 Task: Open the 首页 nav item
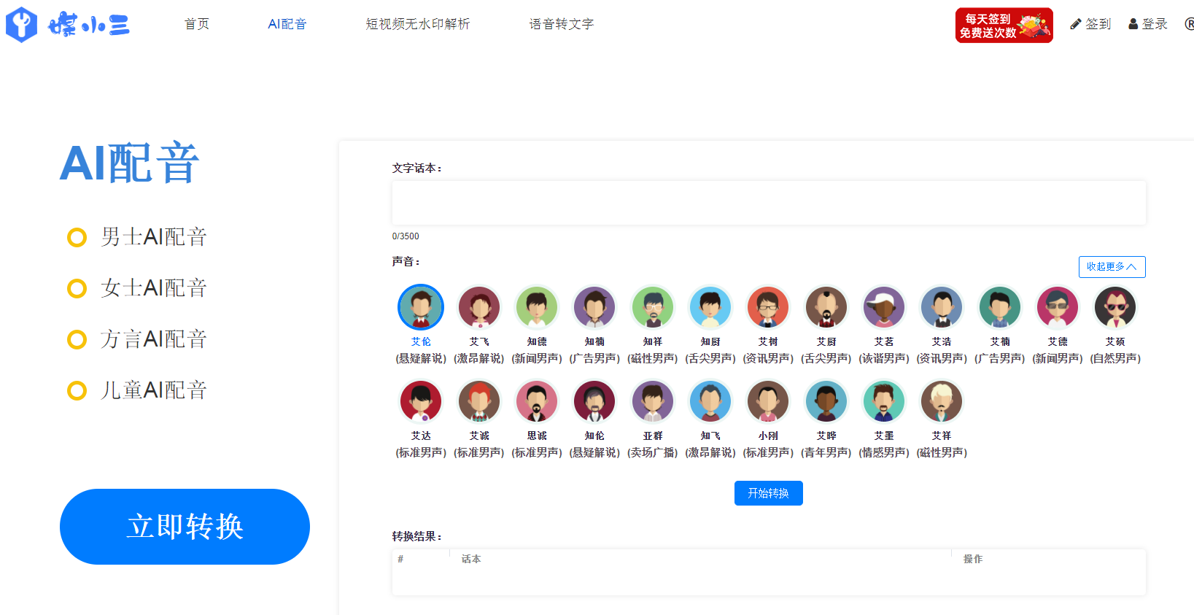[x=197, y=24]
